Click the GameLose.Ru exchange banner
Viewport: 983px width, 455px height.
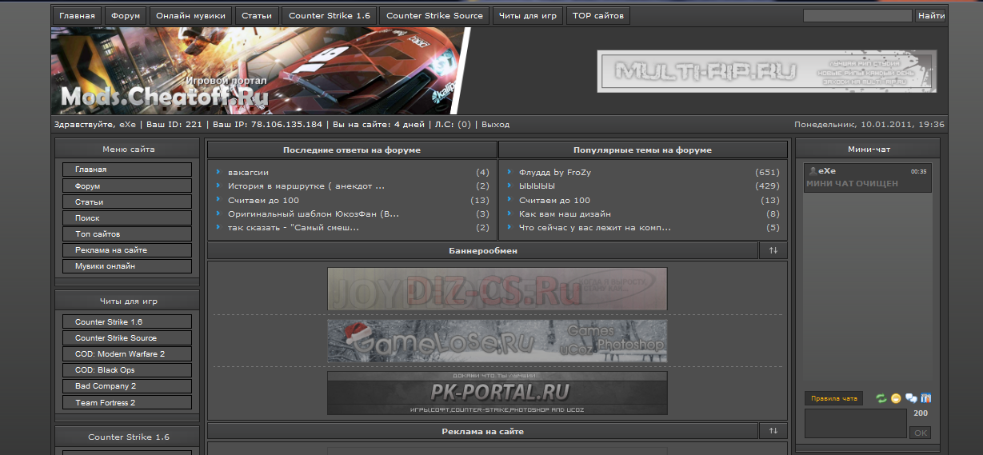(x=497, y=341)
